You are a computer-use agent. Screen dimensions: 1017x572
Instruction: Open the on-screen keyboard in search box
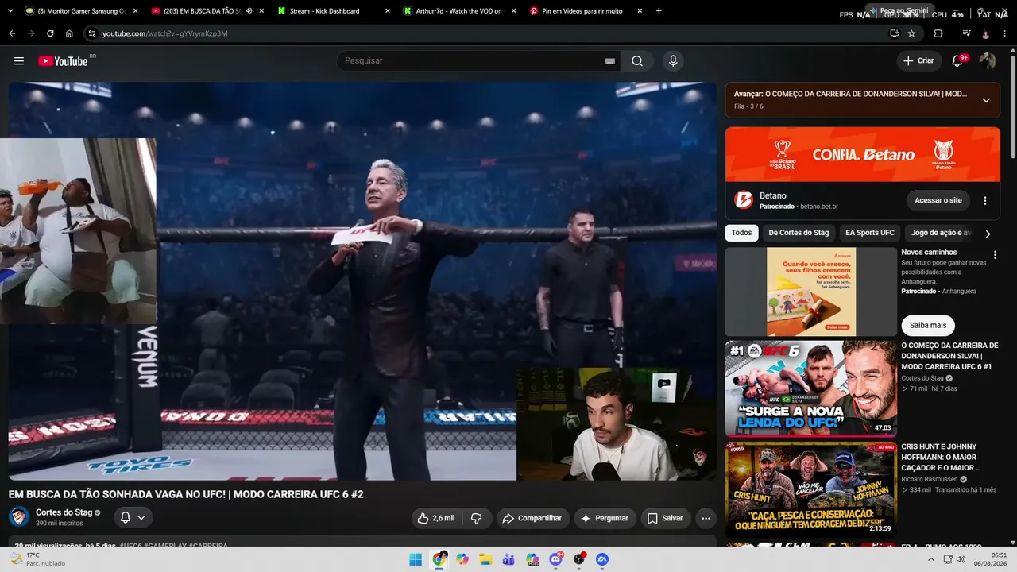click(x=609, y=61)
